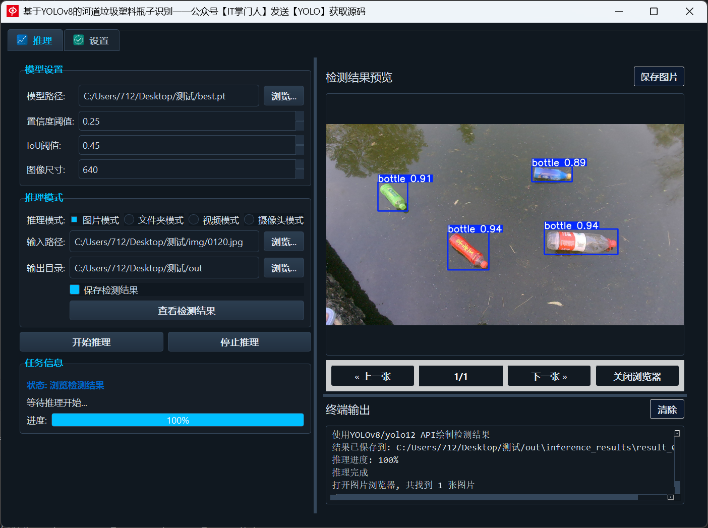This screenshot has width=708, height=528.
Task: Toggle the 保存检测结果 checkbox
Action: click(74, 289)
